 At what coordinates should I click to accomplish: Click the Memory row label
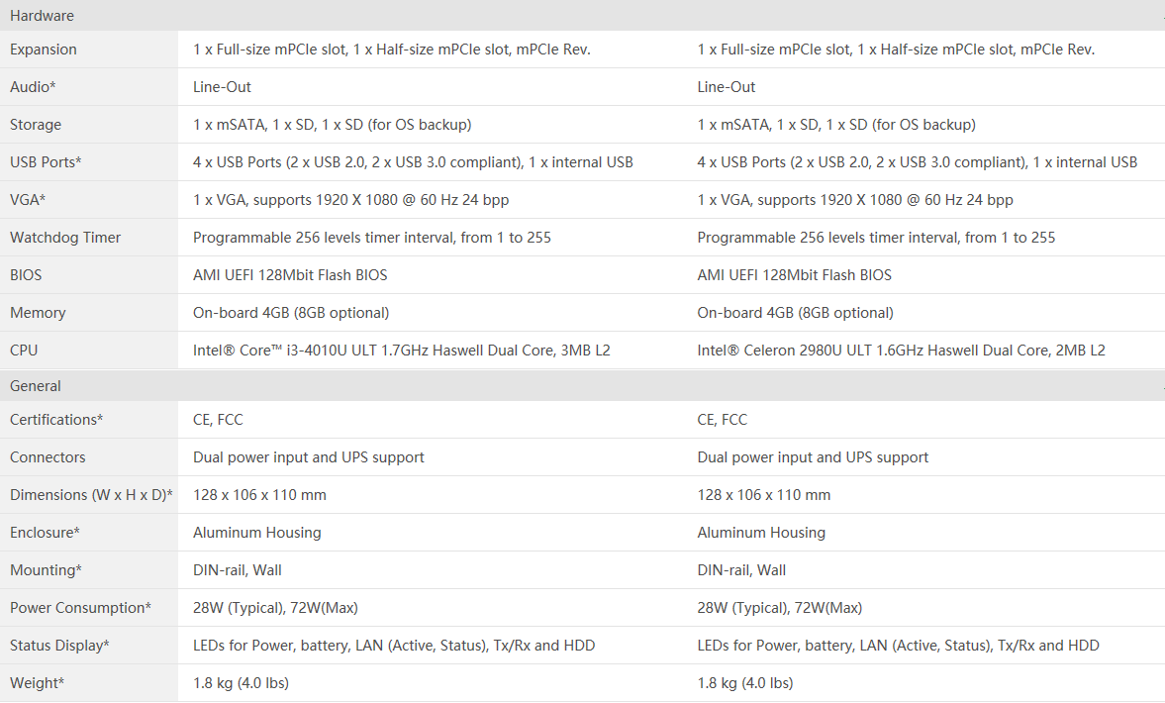(x=38, y=313)
